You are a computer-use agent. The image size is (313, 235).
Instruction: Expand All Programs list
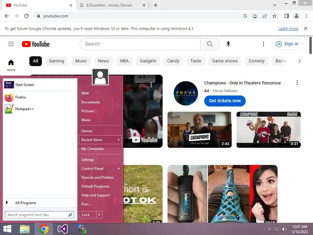click(x=39, y=203)
